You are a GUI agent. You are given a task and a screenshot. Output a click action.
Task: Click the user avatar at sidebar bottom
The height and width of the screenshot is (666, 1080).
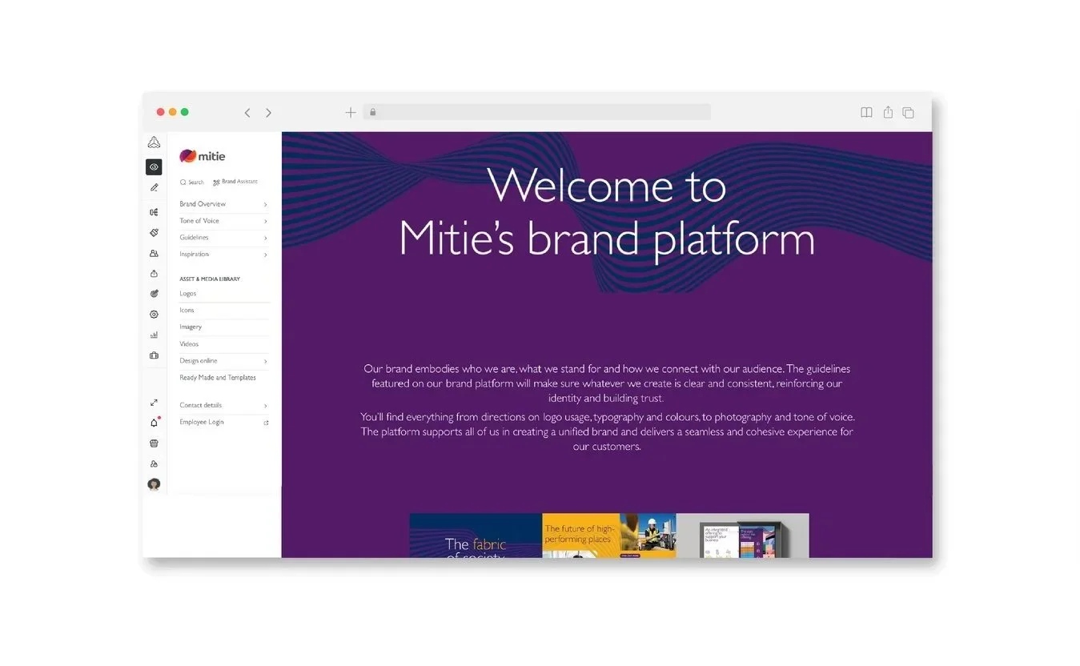154,484
